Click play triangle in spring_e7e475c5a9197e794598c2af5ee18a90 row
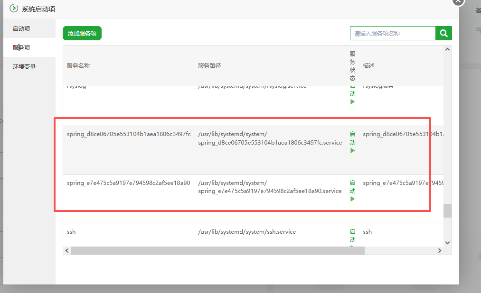The image size is (481, 293). pos(352,199)
